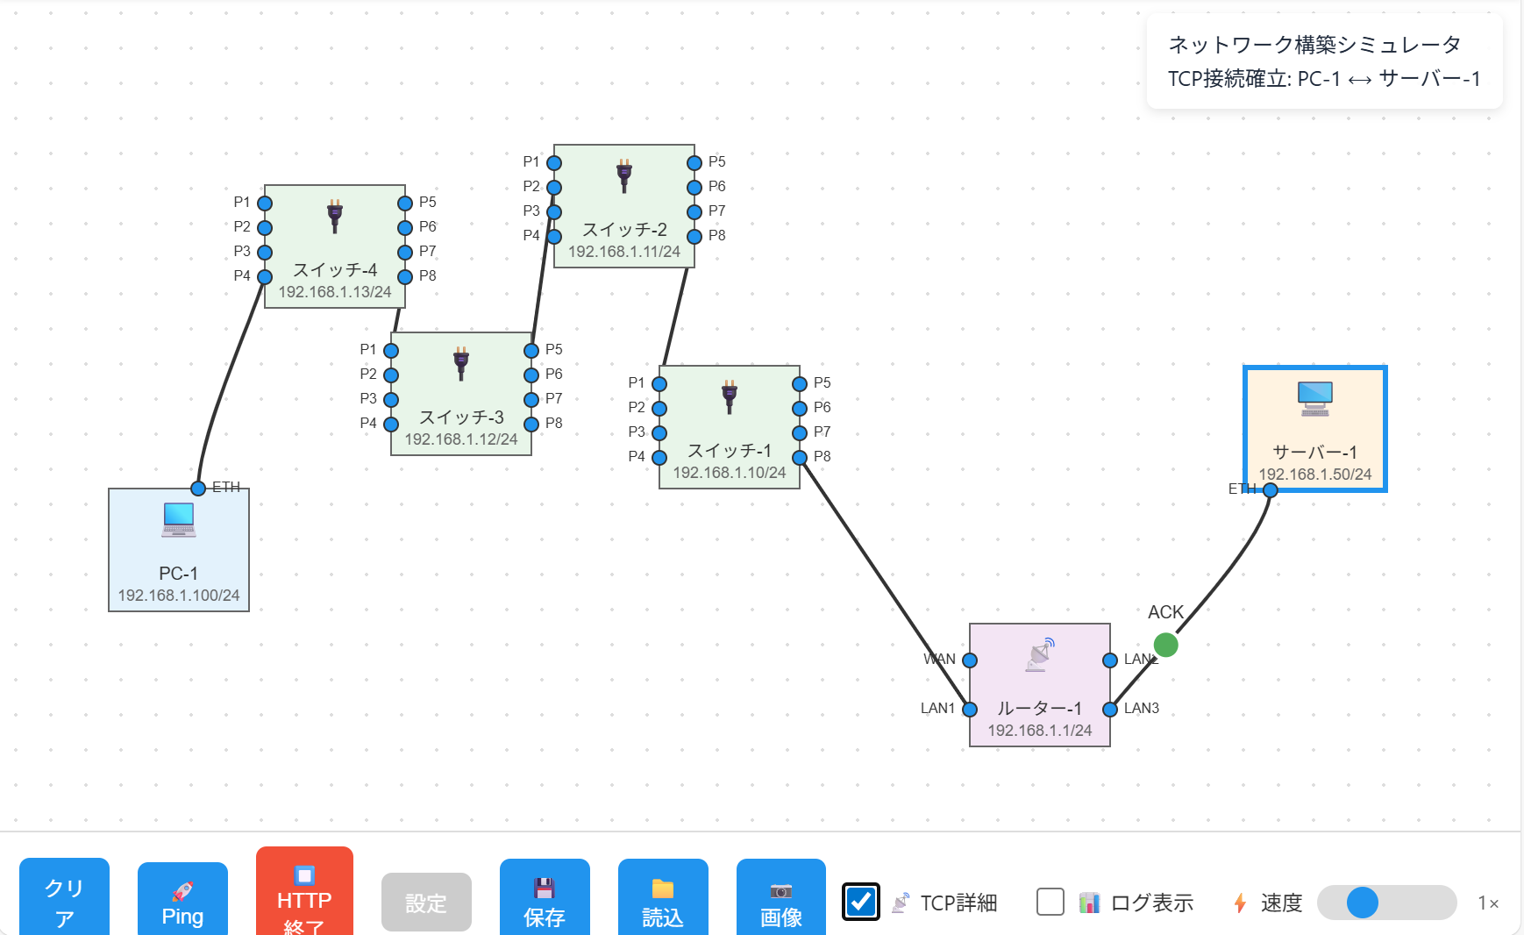Click the ETH port on サーバー-1
The image size is (1524, 935).
point(1270,489)
